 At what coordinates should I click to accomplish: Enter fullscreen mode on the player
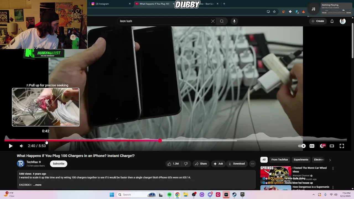[342, 146]
